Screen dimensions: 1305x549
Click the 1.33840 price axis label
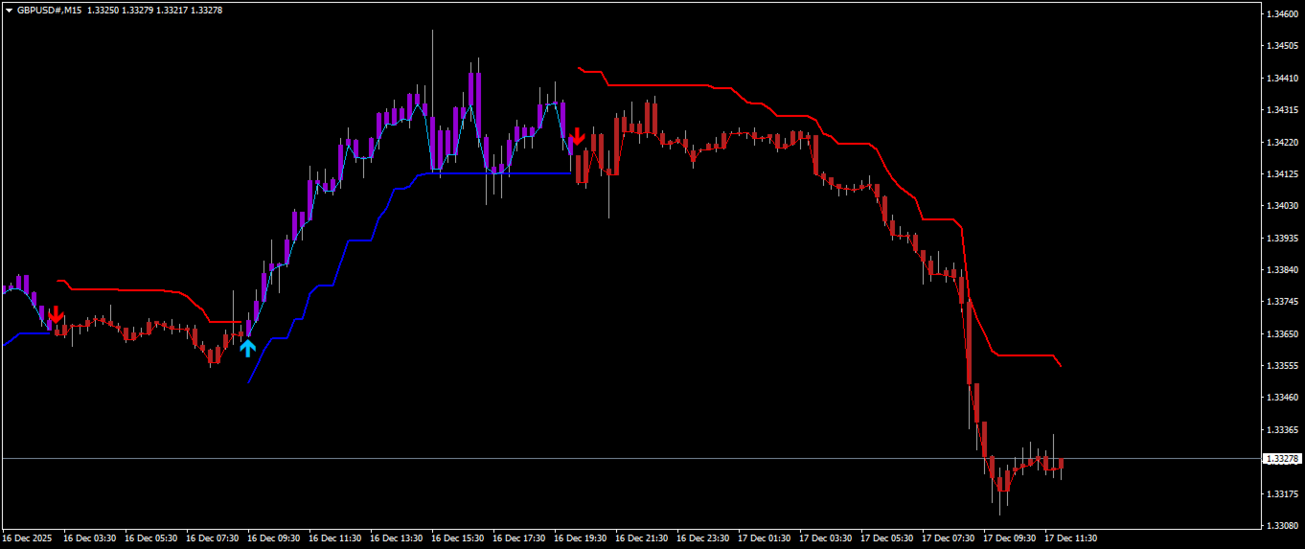point(1283,270)
